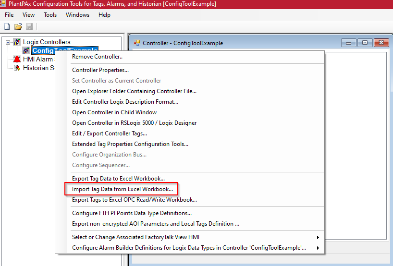The width and height of the screenshot is (393, 266).
Task: Choose Edit Controller Logix Description Format...
Action: (x=125, y=102)
